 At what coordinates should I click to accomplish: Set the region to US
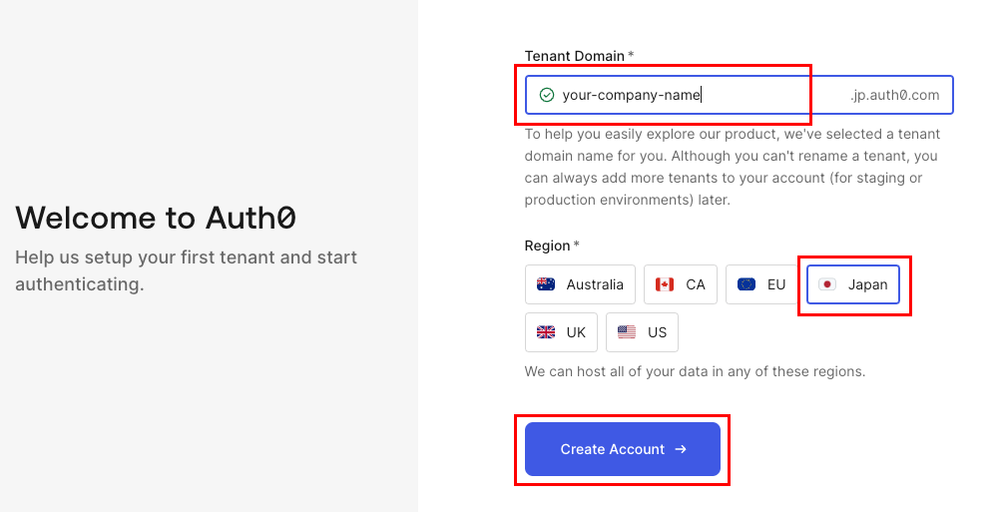tap(642, 332)
